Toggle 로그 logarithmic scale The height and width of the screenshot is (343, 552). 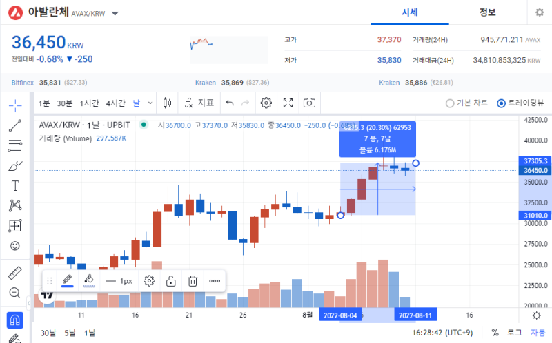pos(514,333)
